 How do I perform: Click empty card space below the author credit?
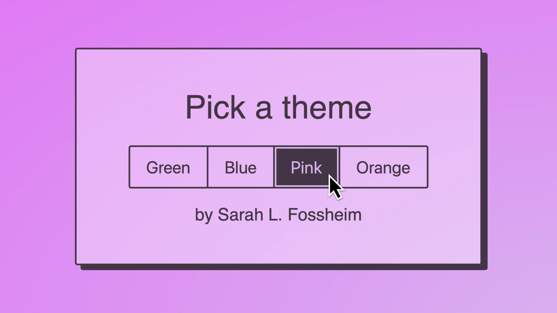pos(278,243)
